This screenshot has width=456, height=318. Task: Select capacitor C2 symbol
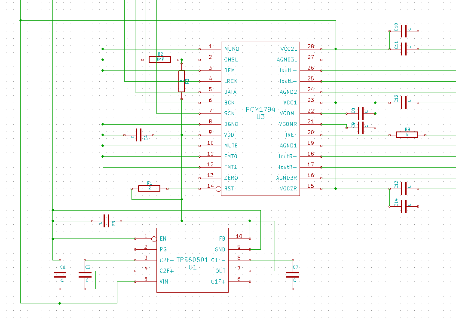point(85,275)
